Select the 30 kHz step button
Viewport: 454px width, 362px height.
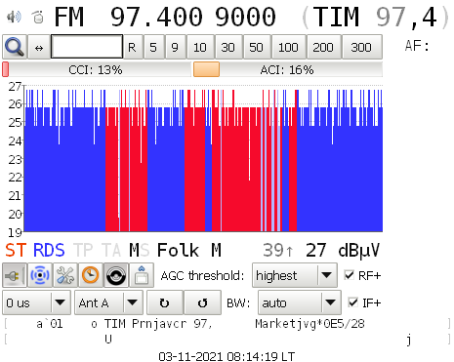click(227, 48)
